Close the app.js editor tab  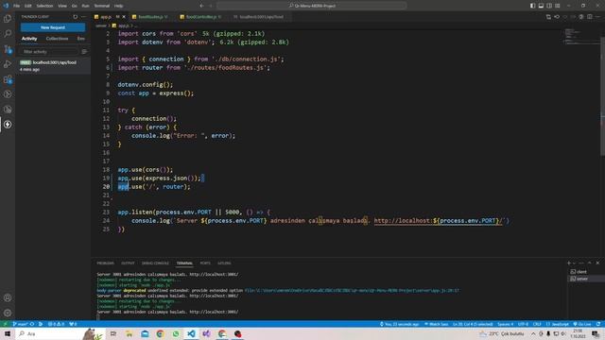pos(124,17)
